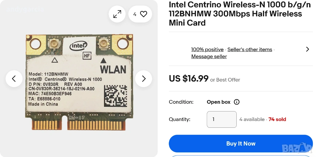Image resolution: width=316 pixels, height=157 pixels.
Task: Expand the product image to fullscreen
Action: coord(117,14)
